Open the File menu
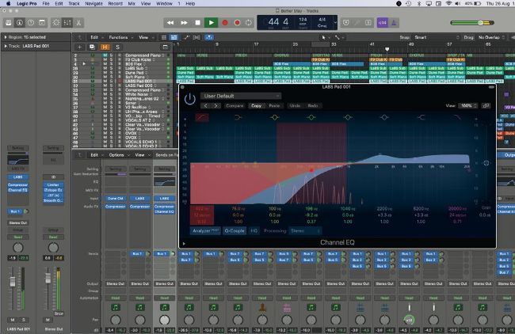This screenshot has width=515, height=334. 46,4
